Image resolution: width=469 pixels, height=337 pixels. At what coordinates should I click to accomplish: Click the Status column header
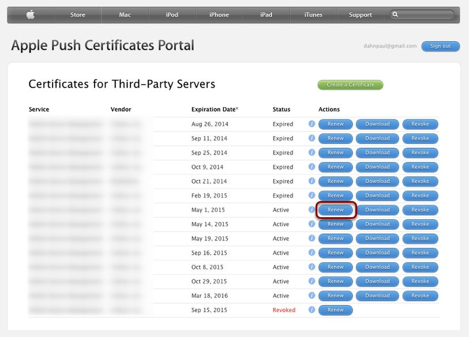tap(282, 109)
